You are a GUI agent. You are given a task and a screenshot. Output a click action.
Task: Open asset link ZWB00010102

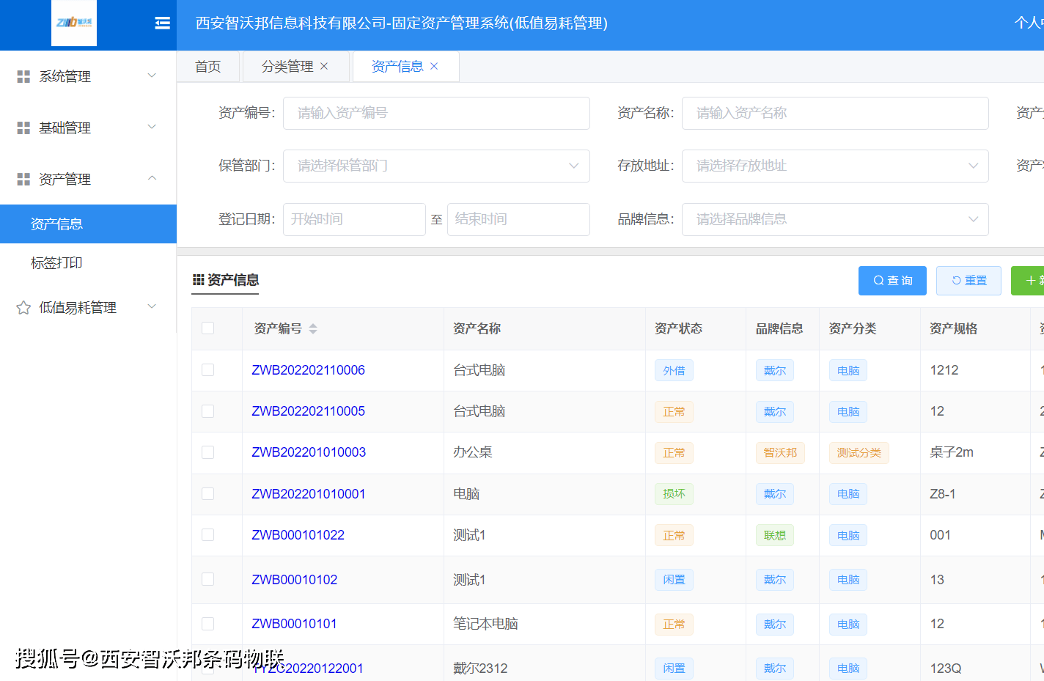click(x=295, y=580)
